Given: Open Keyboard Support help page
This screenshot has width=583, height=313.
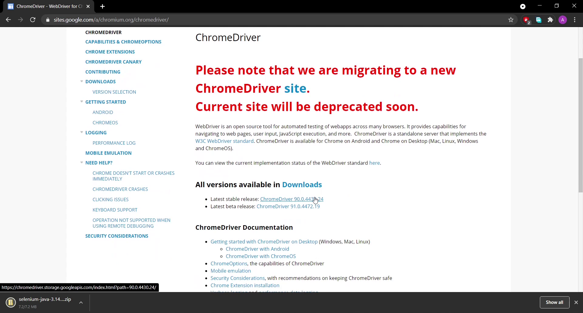Looking at the screenshot, I should [x=115, y=210].
